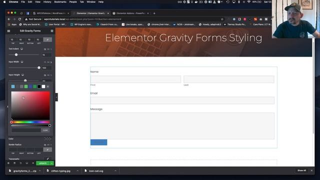Screen dimensions: 320x180
Task: Pick the dark blue preset color swatch
Action: pos(30,86)
